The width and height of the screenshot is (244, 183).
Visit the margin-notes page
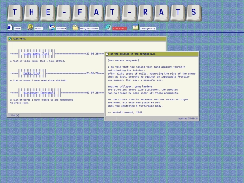pos(89,28)
